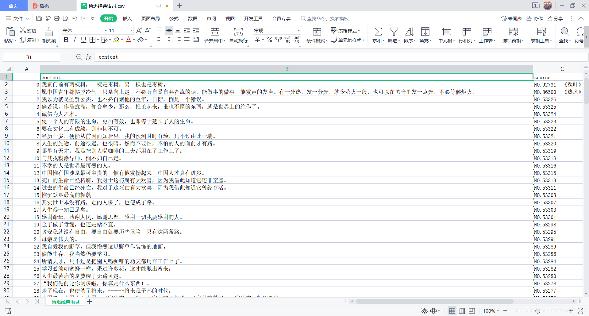Toggle Italic formatting
This screenshot has width=589, height=316.
(x=75, y=40)
